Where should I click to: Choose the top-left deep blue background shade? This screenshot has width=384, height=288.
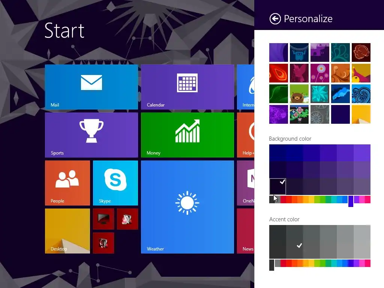pos(277,153)
